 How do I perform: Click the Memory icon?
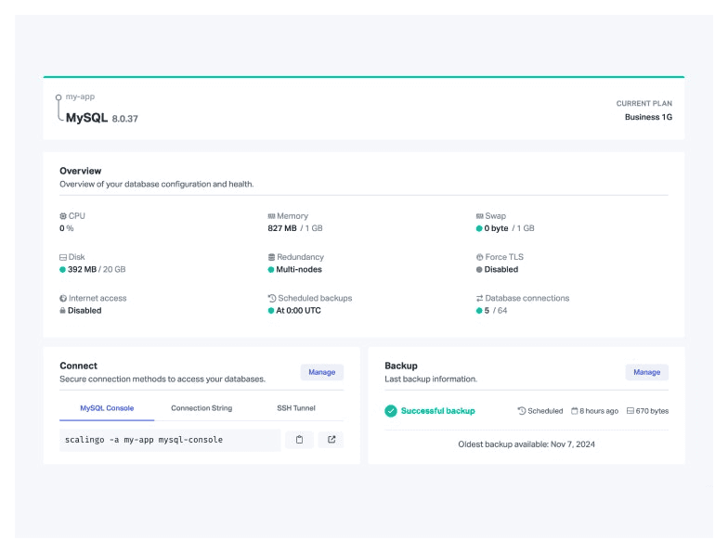(x=271, y=216)
